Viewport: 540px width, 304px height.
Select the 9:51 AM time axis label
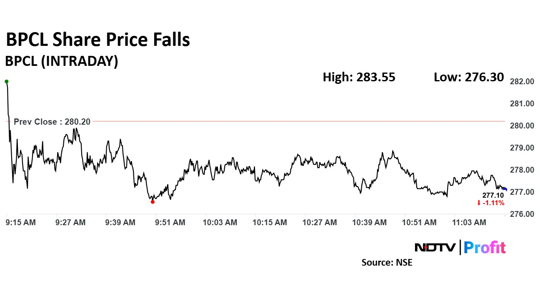click(170, 223)
